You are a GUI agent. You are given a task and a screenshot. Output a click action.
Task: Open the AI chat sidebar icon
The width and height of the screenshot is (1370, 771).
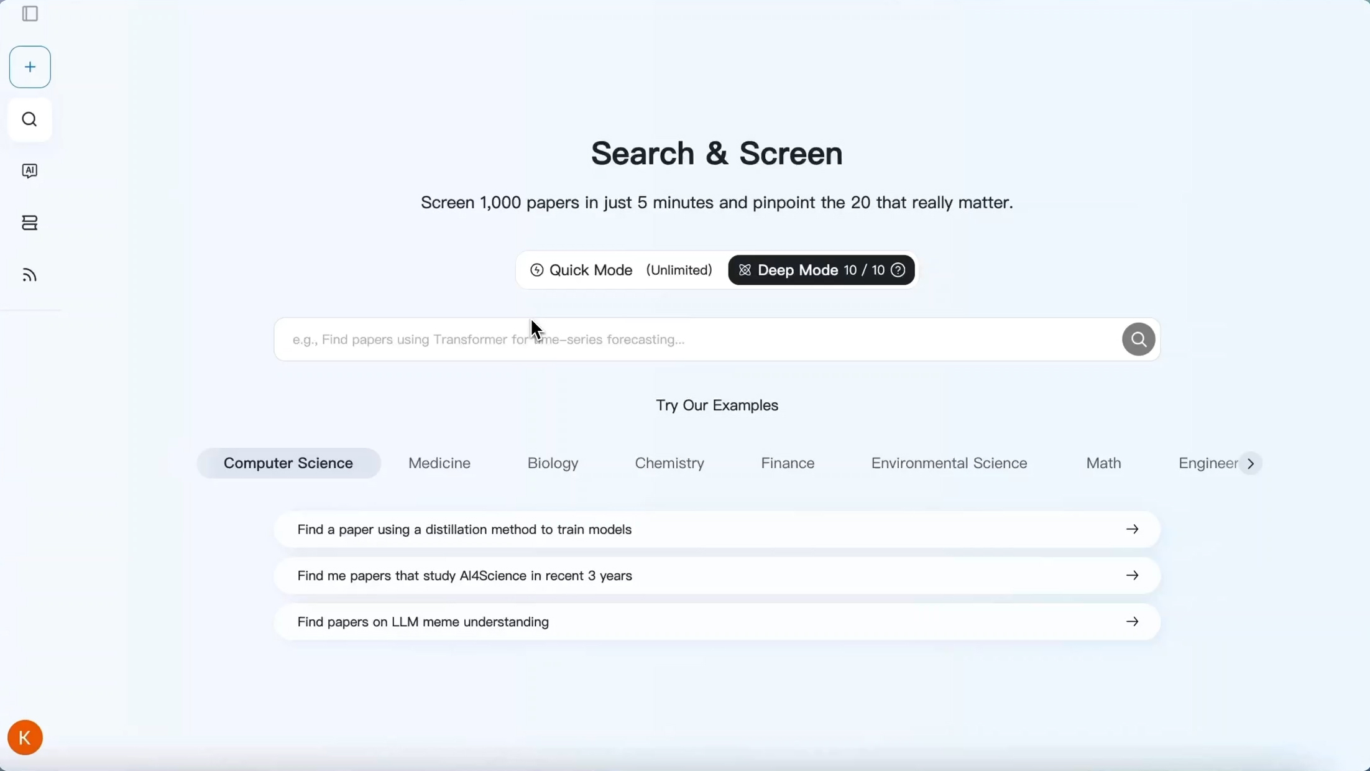tap(30, 171)
